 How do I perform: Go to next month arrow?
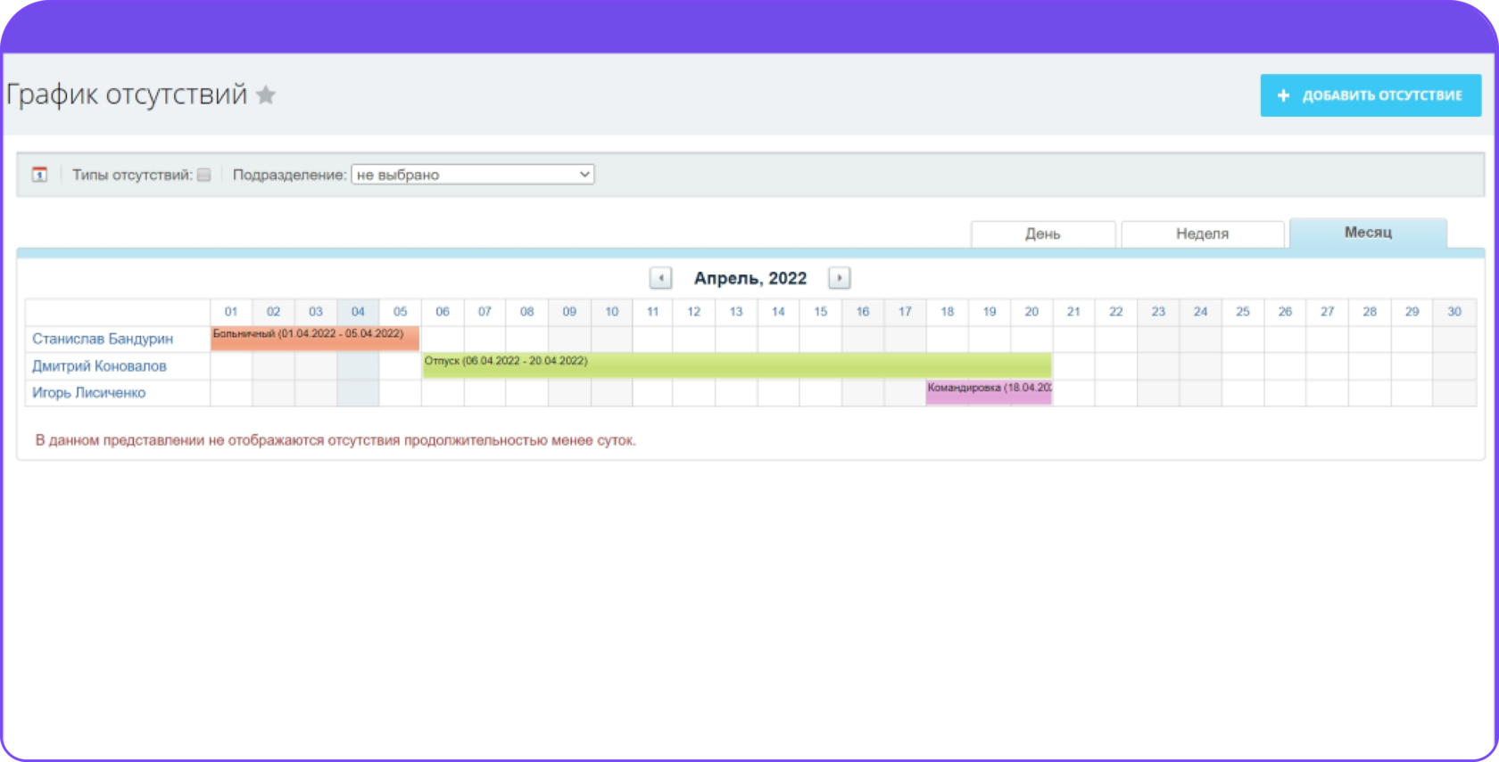pos(839,278)
